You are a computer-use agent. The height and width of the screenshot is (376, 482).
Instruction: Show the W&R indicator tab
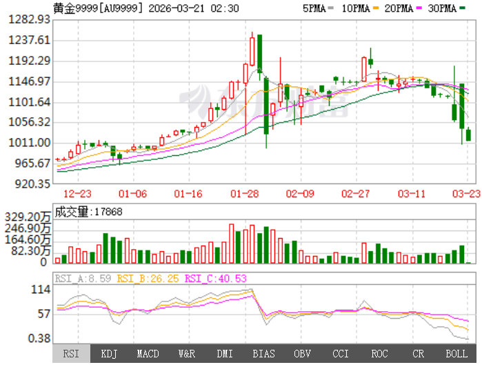coord(186,354)
